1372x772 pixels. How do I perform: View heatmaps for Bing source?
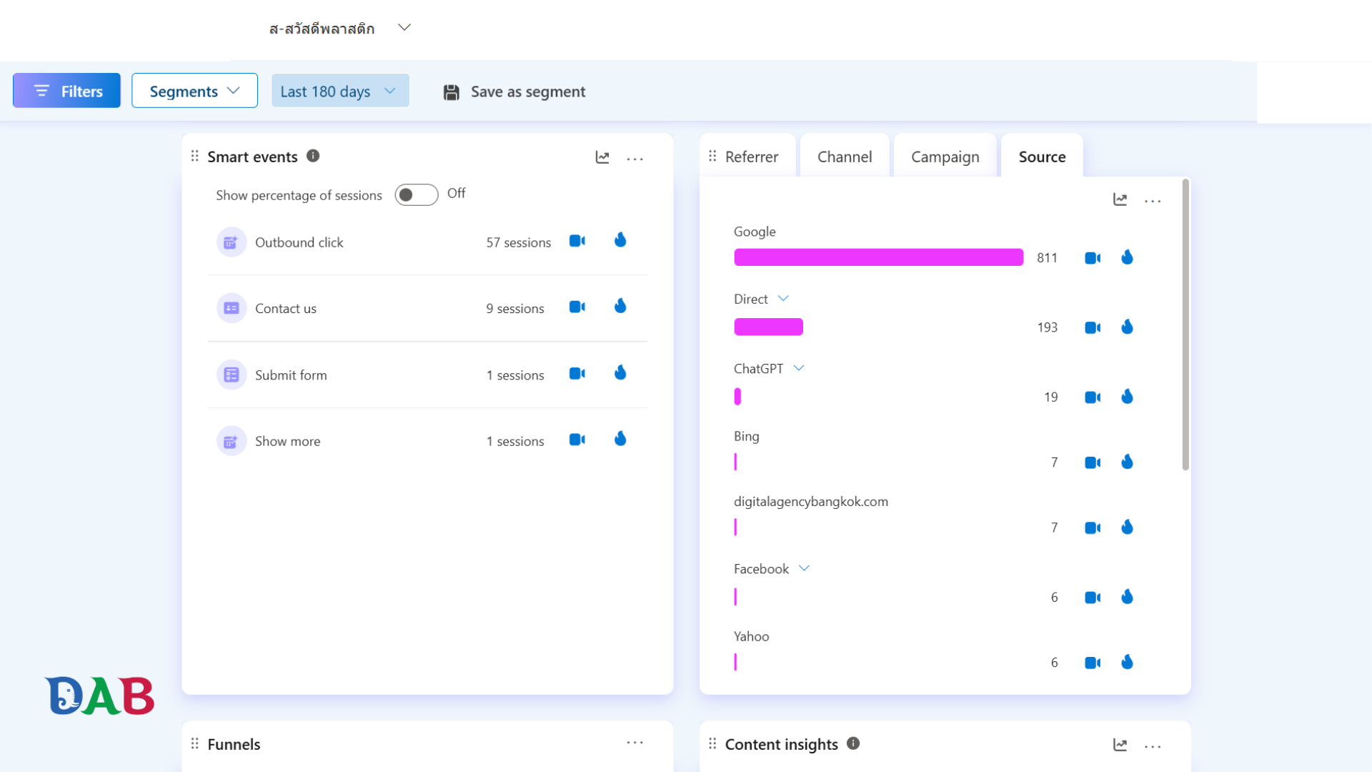1128,462
